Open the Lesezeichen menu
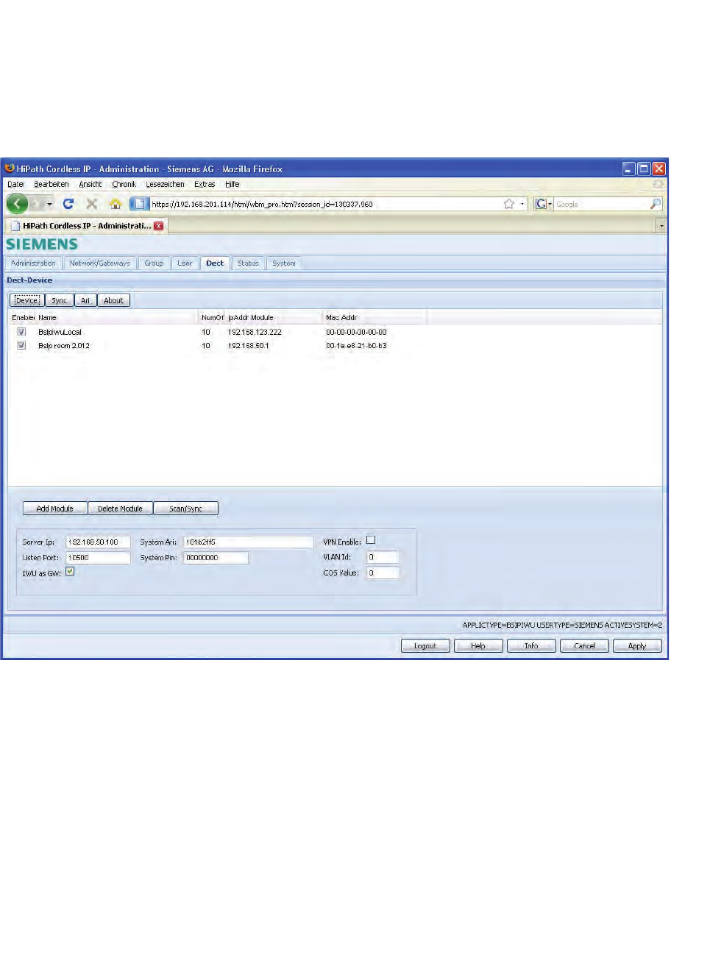 click(x=165, y=185)
